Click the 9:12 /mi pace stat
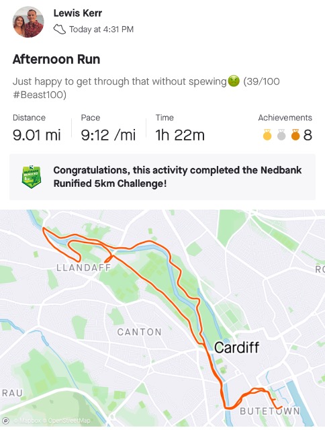 coord(108,135)
